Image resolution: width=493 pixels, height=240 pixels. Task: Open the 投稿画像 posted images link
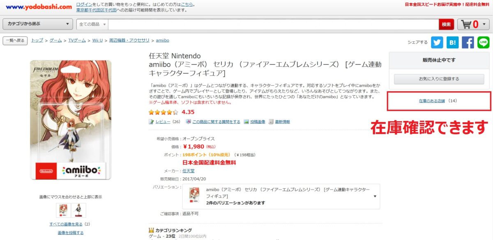click(258, 122)
